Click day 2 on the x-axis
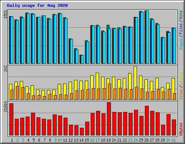 coord(17,140)
